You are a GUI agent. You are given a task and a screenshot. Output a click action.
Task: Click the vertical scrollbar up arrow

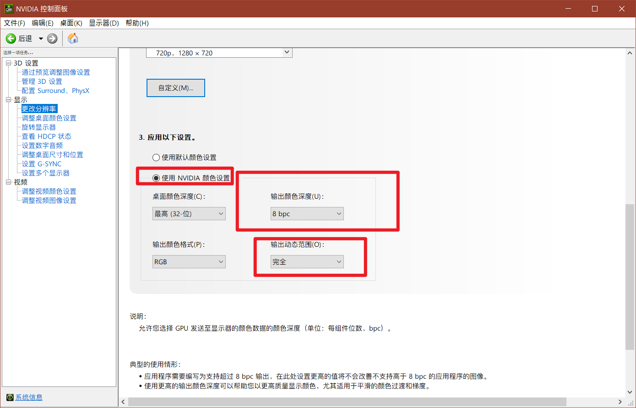(630, 53)
